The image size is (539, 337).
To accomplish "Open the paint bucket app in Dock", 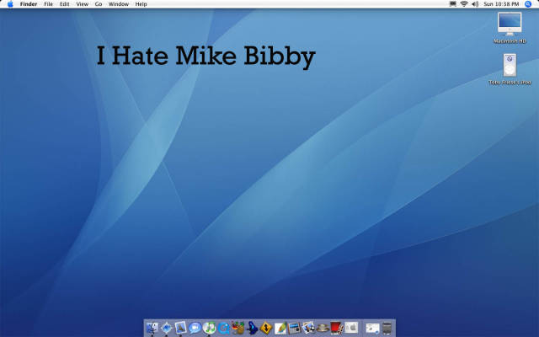I will (x=237, y=328).
